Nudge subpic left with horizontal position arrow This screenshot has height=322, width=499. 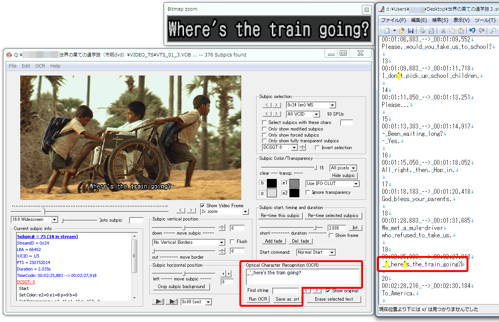(x=224, y=274)
